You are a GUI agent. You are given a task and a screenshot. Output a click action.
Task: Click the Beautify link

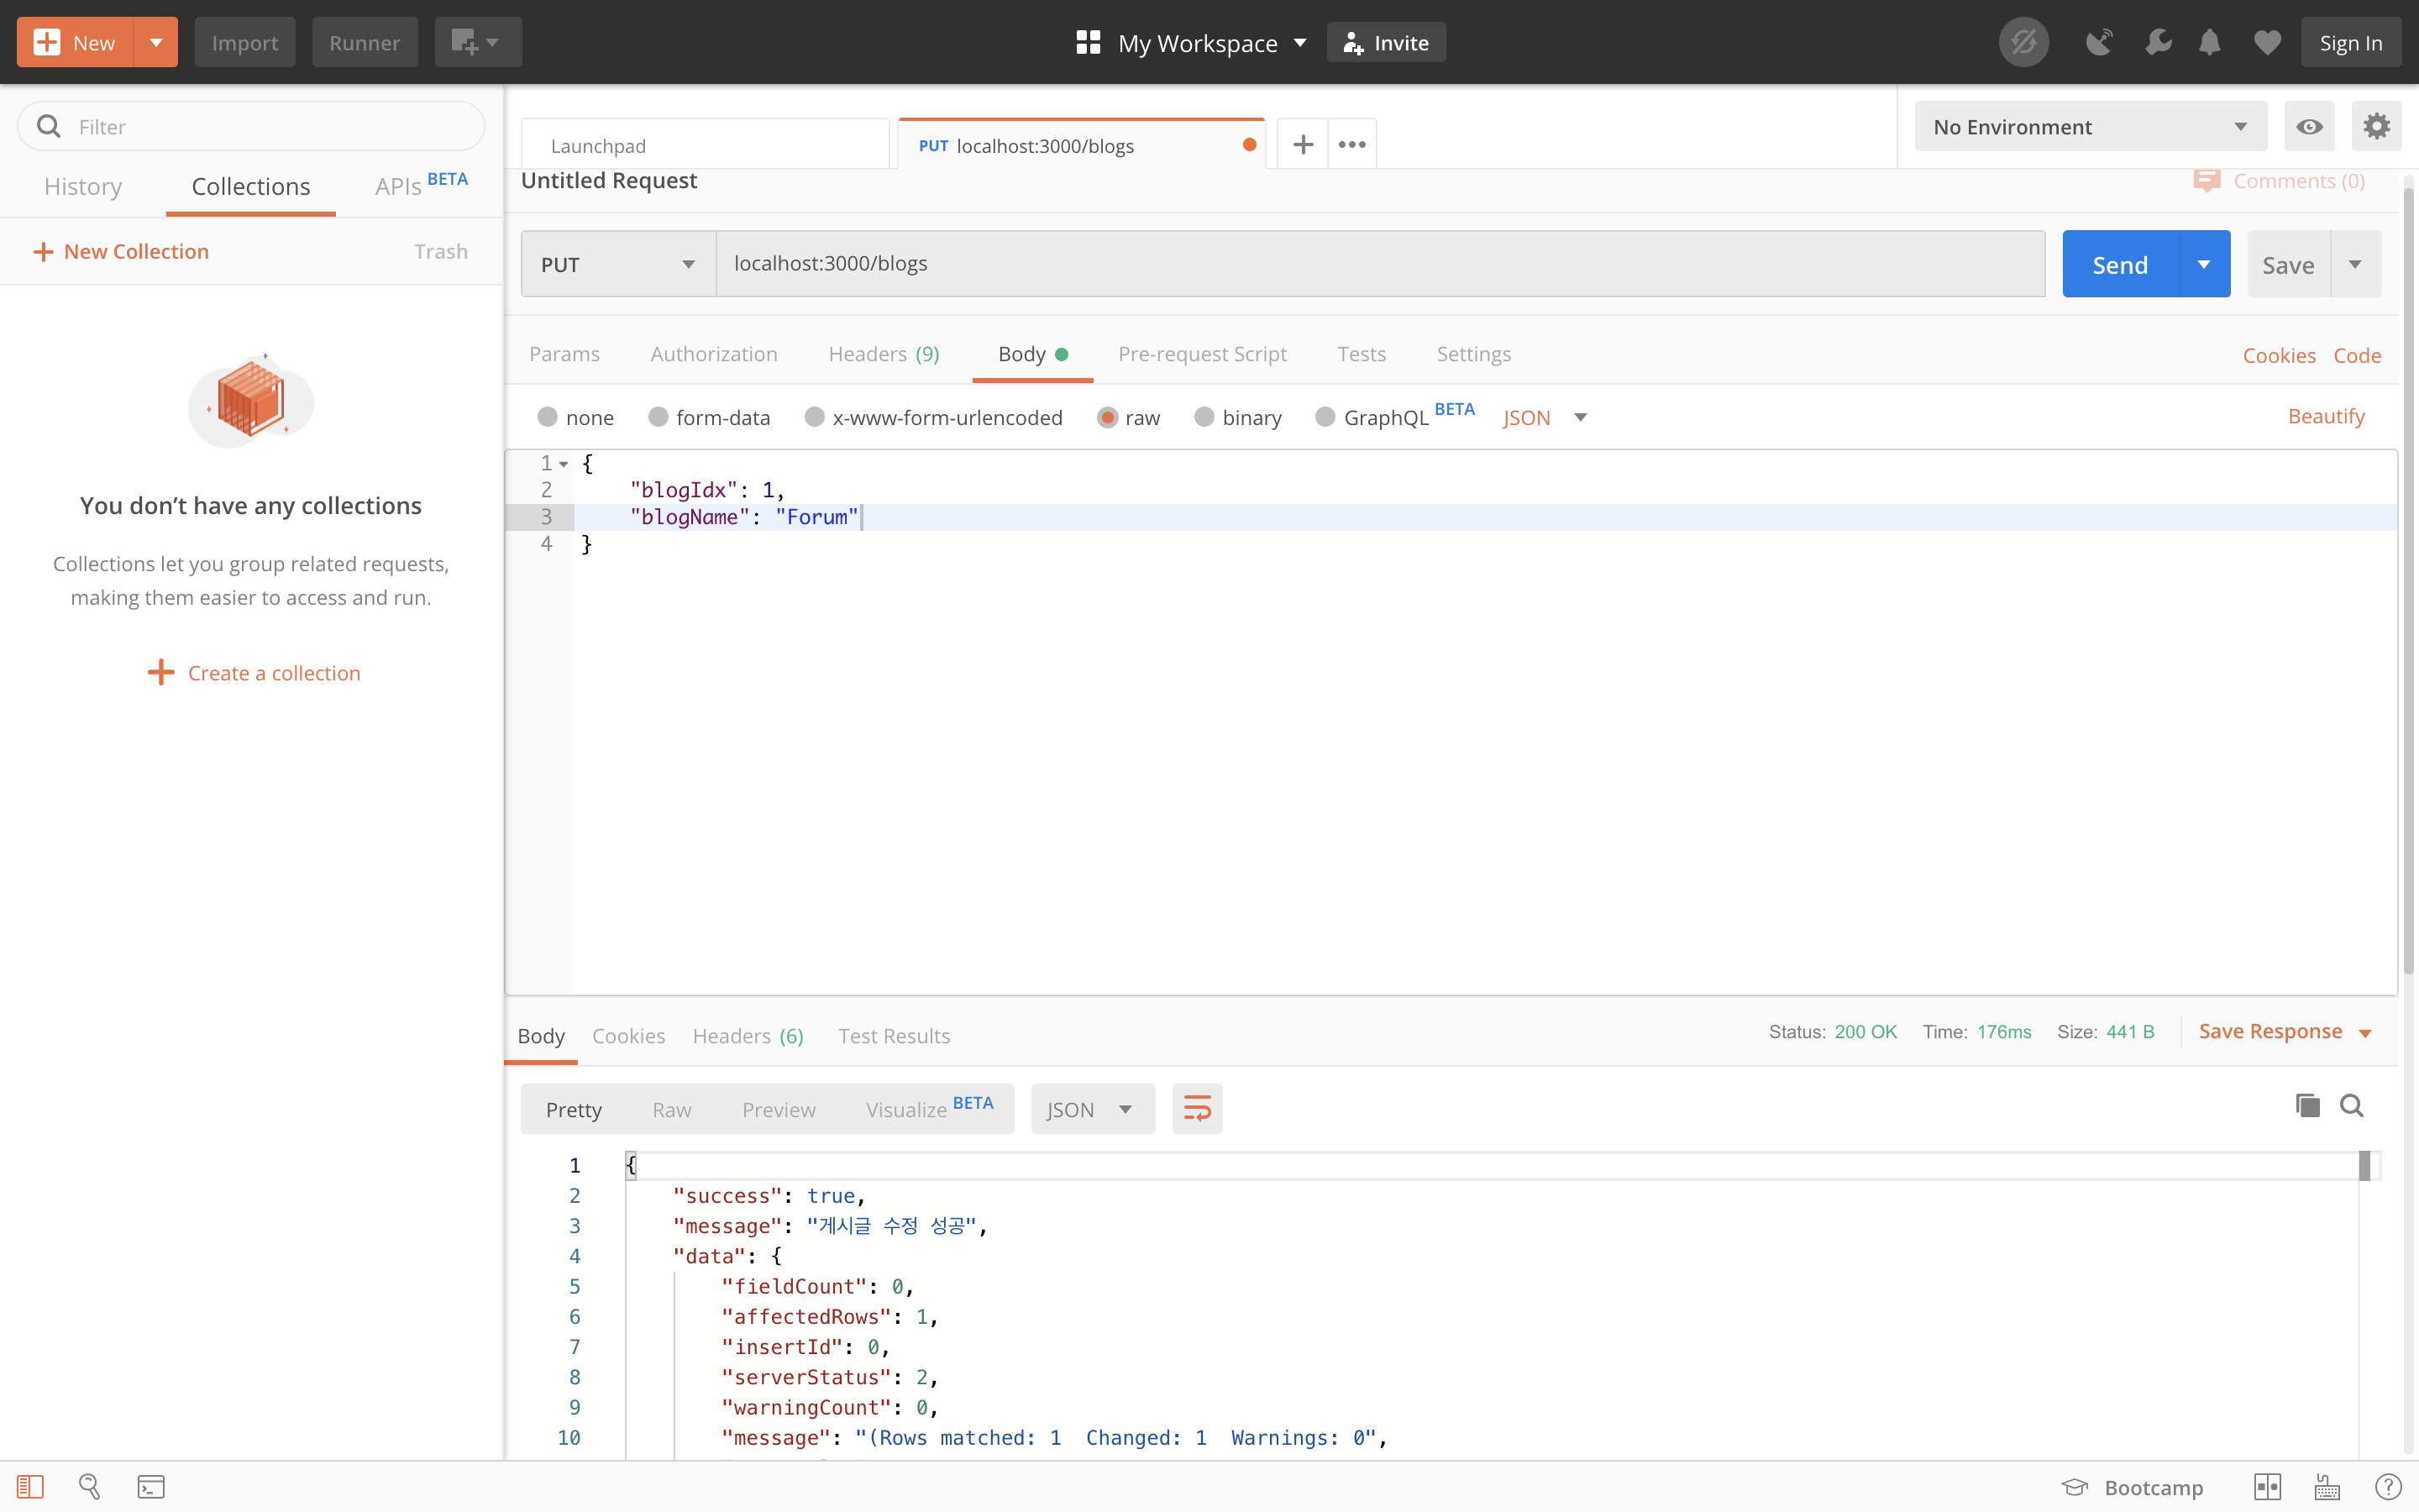tap(2325, 416)
